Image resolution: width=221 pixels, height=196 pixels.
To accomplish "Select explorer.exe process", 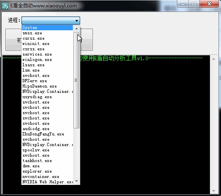I will (x=47, y=171).
